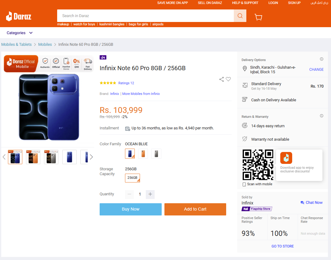331x260 pixels.
Task: Click the Daraz app download icon
Action: 286,158
